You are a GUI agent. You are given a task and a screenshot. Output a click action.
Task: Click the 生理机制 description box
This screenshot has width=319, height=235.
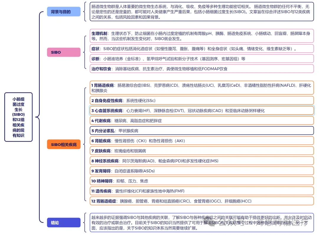point(202,36)
